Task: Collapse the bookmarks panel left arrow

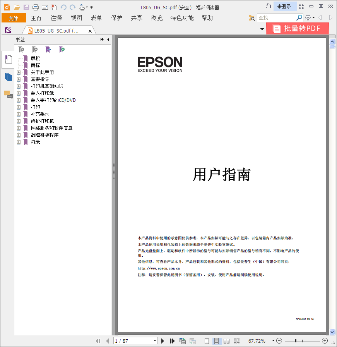Action: click(108, 40)
